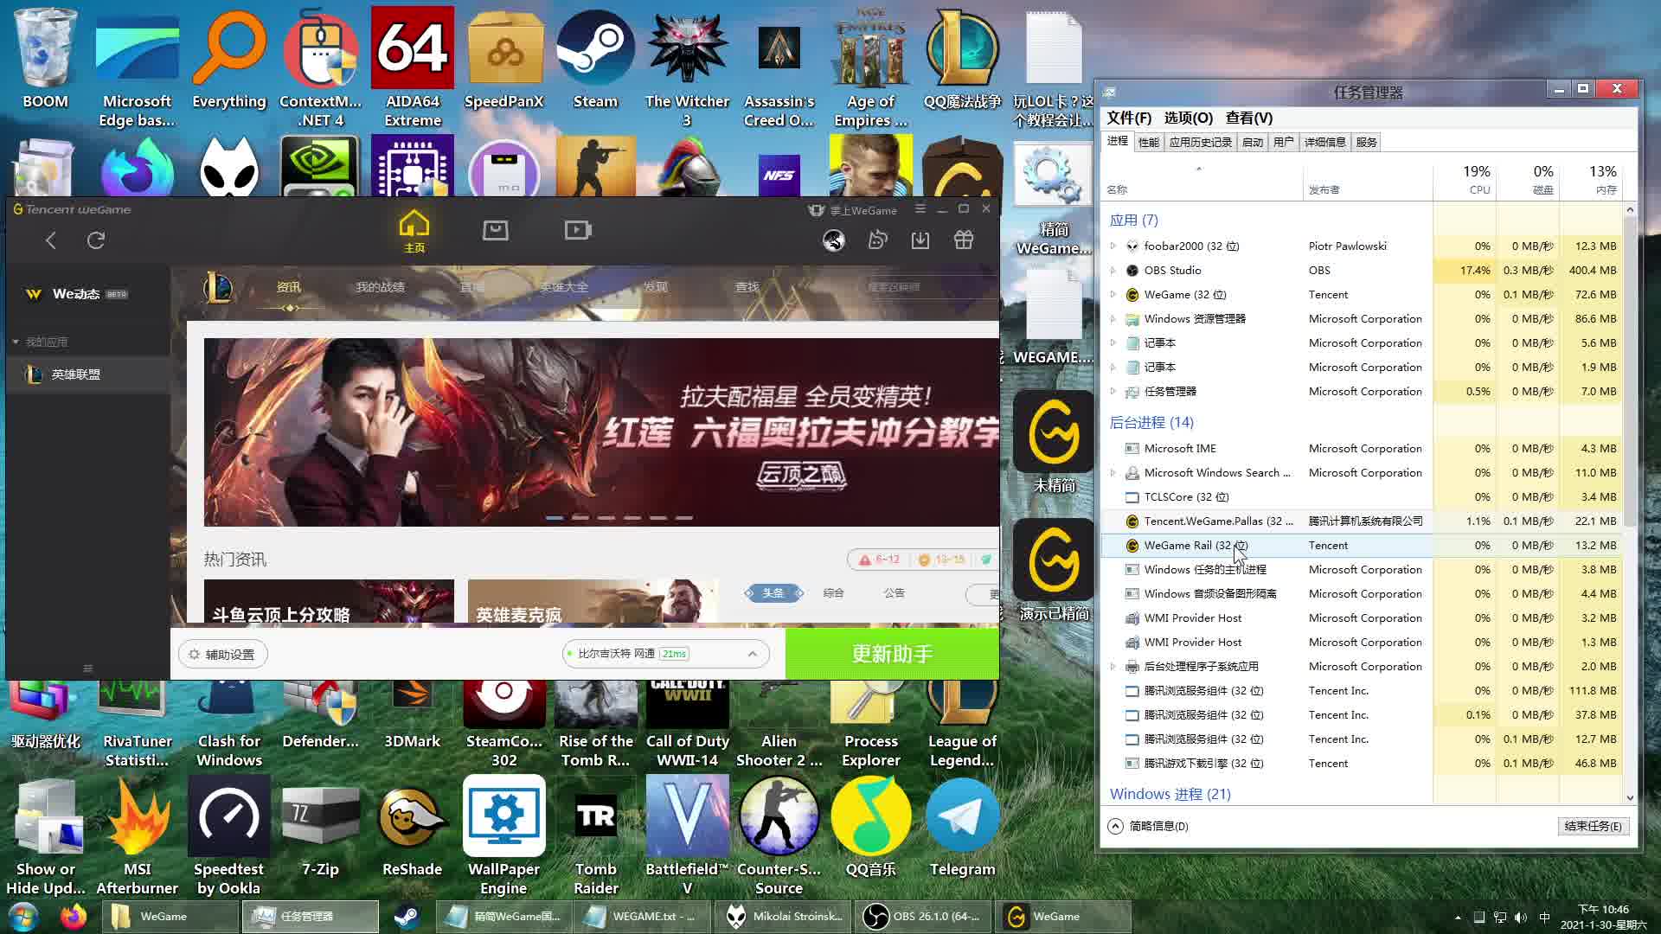Open We动态 feed in sidebar
Viewport: 1661px width, 934px height.
[76, 294]
